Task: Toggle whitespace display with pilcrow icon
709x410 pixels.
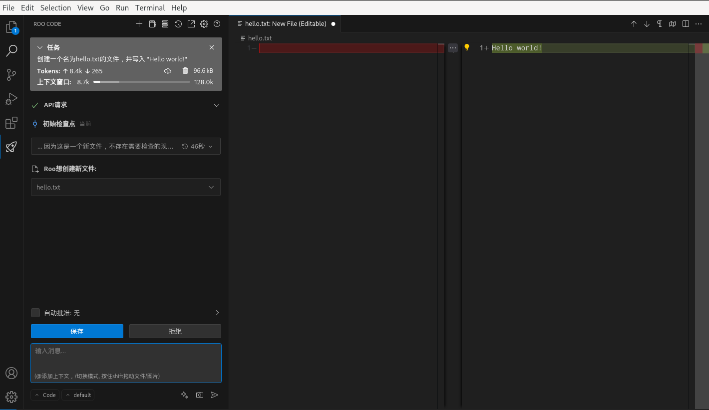Action: pyautogui.click(x=660, y=24)
